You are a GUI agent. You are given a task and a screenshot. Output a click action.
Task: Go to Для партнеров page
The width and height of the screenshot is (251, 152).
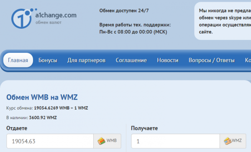[x=86, y=60]
